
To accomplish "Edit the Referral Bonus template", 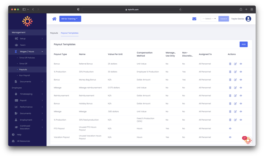I will pos(235,64).
